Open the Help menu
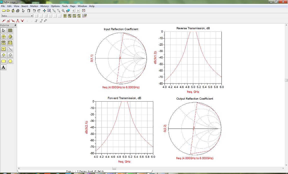Image resolution: width=288 pixels, height=174 pixels. (92, 6)
